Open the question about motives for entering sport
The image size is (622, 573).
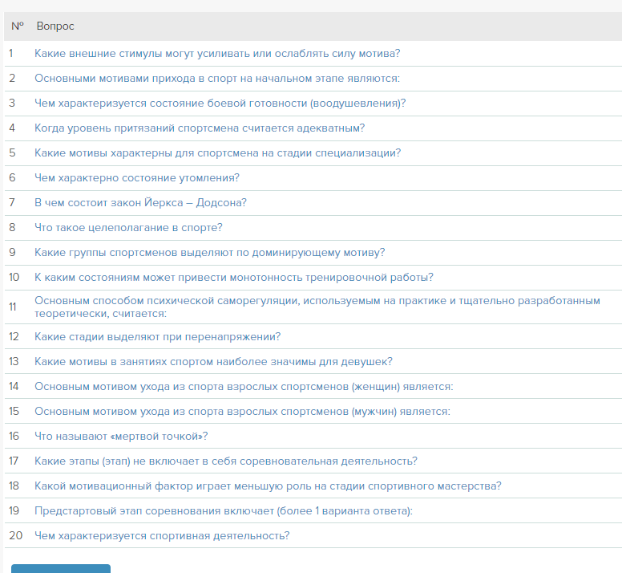click(217, 79)
